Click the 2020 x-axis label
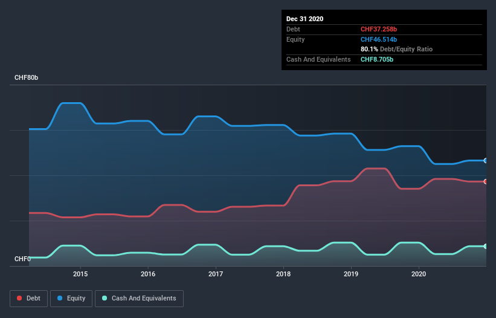Screen dimensions: 496x318 [x=419, y=274]
